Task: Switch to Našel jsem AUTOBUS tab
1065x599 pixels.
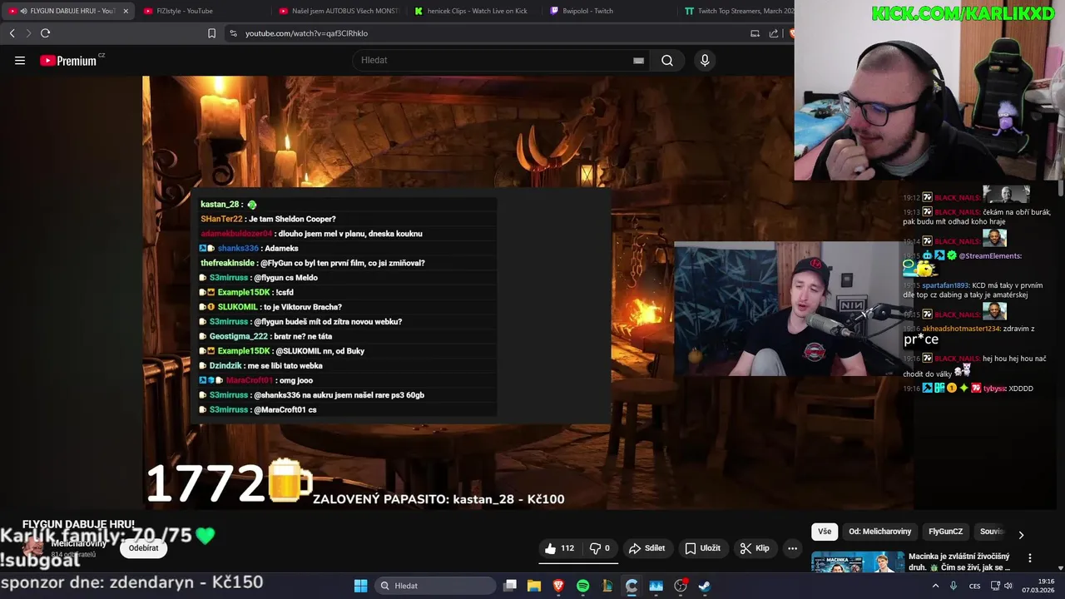Action: 339,11
